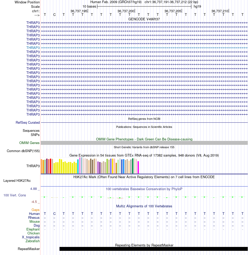Open the GTEx Gene Expression in 54 tissues title

[144, 155]
